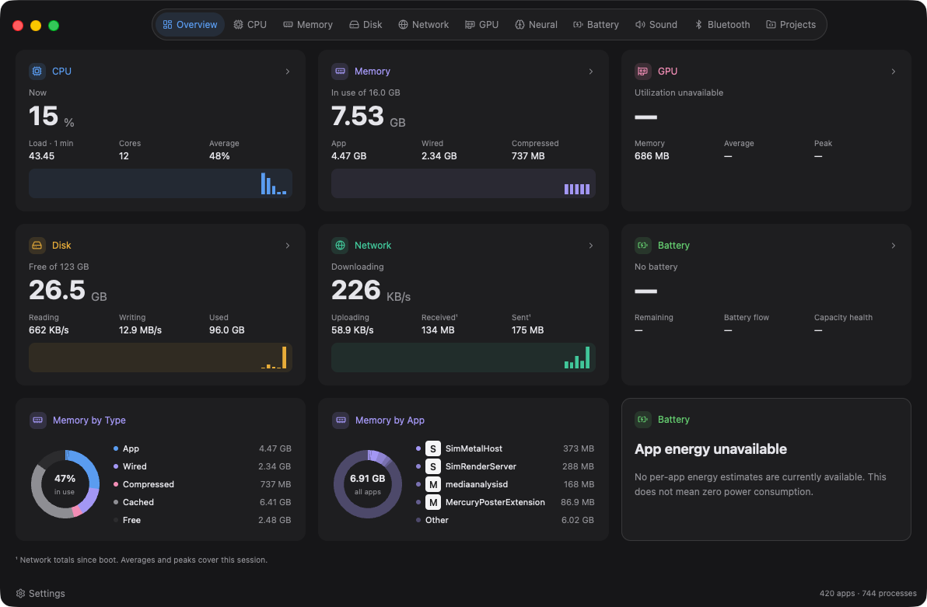Click the Memory usage history graph
The image size is (927, 607).
(x=463, y=183)
